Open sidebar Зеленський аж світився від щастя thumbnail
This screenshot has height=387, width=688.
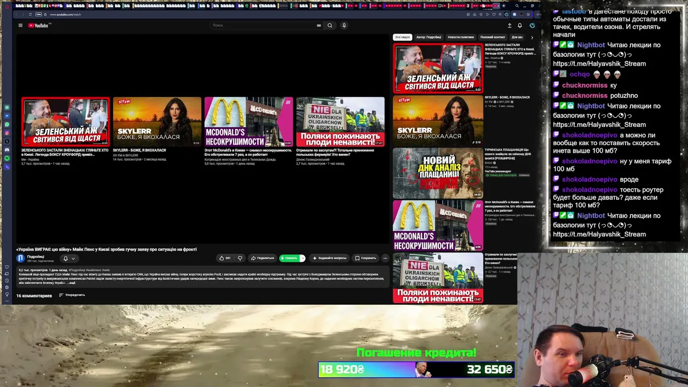click(438, 68)
